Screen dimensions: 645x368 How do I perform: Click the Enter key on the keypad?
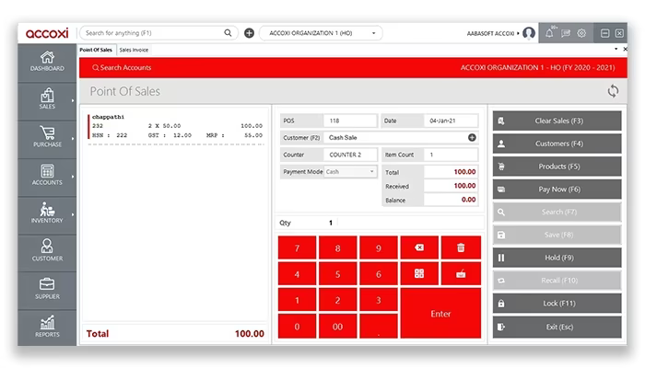click(x=440, y=314)
